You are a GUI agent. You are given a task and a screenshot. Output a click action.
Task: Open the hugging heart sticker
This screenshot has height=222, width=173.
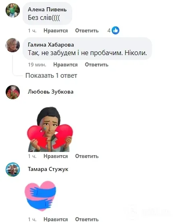tap(40, 196)
